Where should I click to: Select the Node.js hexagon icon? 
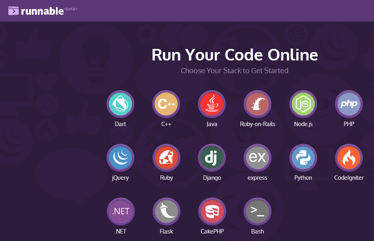click(x=303, y=104)
